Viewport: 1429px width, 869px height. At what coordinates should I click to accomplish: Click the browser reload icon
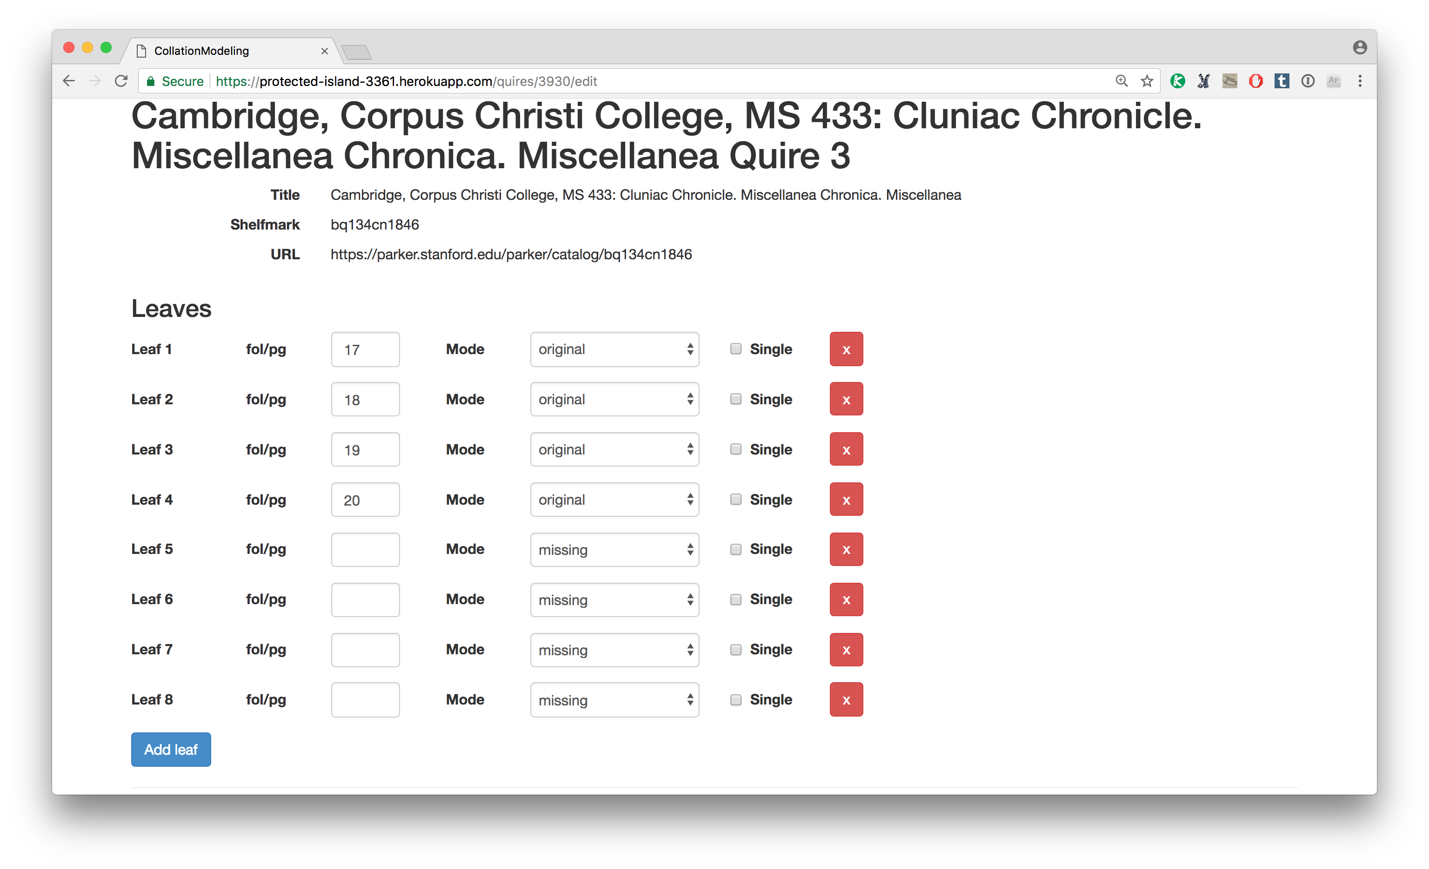tap(121, 81)
